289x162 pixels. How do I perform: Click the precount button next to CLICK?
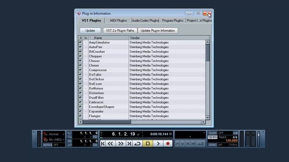(x=235, y=133)
